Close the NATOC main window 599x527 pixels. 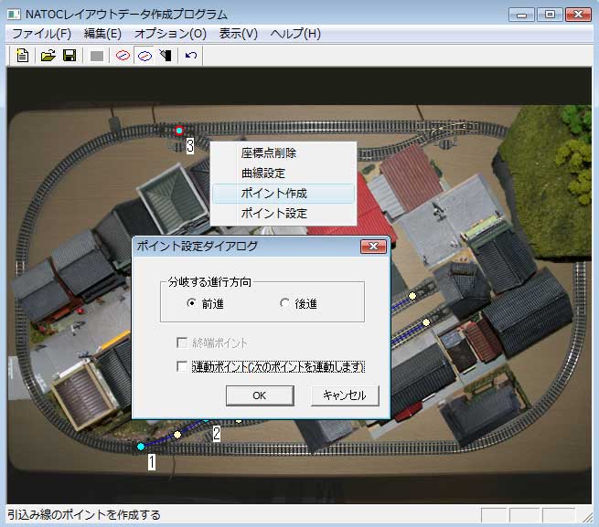tap(578, 15)
